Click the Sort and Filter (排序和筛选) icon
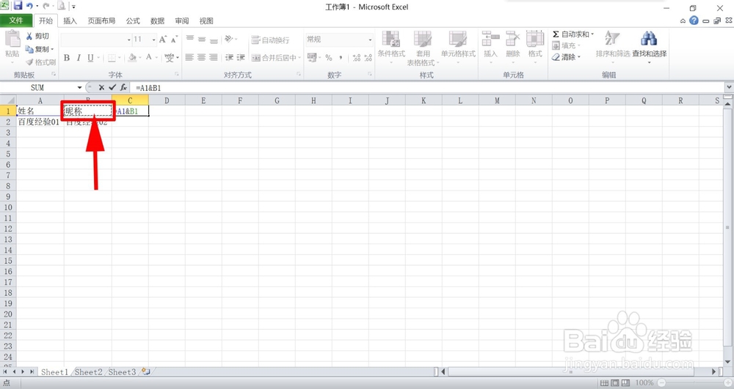The width and height of the screenshot is (734, 389). (612, 39)
